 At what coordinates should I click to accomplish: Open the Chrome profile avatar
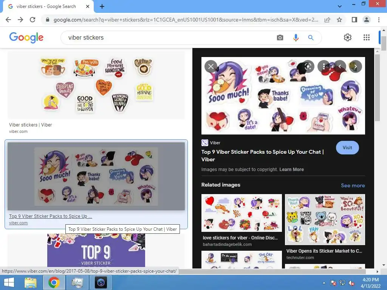[x=367, y=20]
